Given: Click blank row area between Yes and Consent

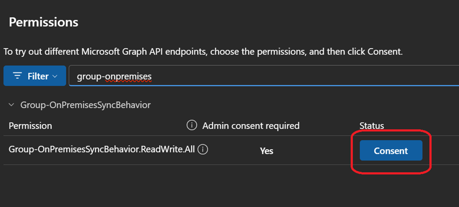Looking at the screenshot, I should point(314,151).
